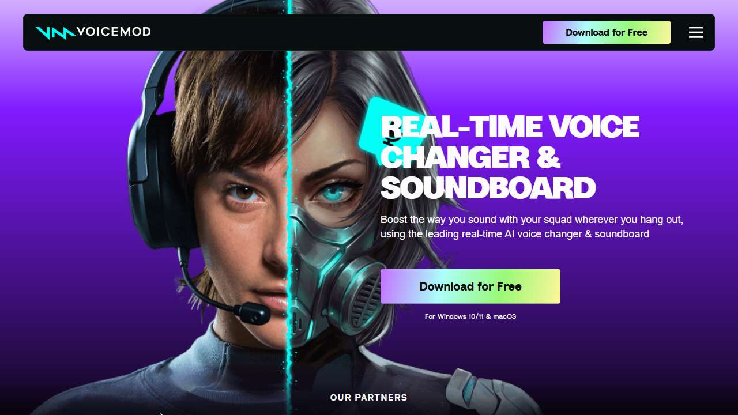Click the VOICEMOD wordmark text
Image resolution: width=738 pixels, height=415 pixels.
(114, 32)
